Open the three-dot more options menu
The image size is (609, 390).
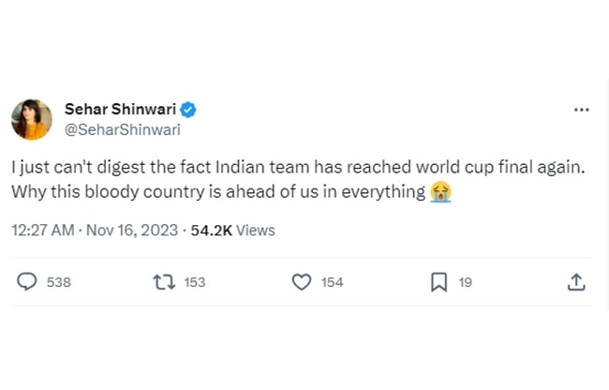pos(581,111)
